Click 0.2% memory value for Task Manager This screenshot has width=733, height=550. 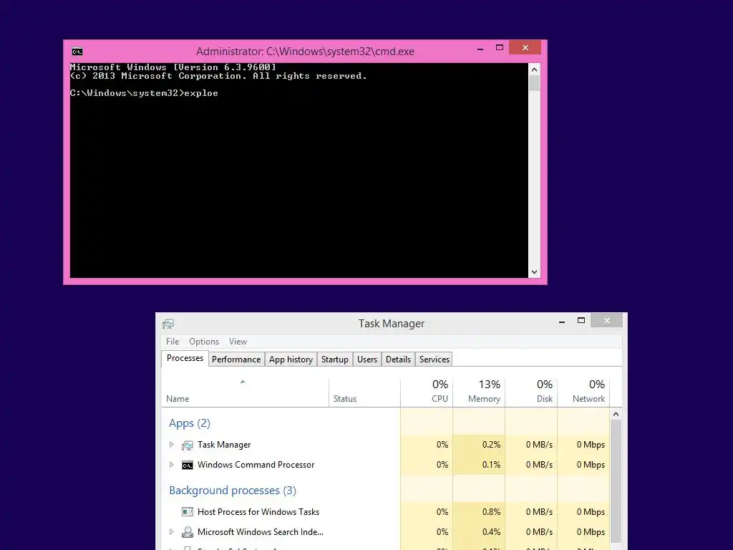click(491, 445)
